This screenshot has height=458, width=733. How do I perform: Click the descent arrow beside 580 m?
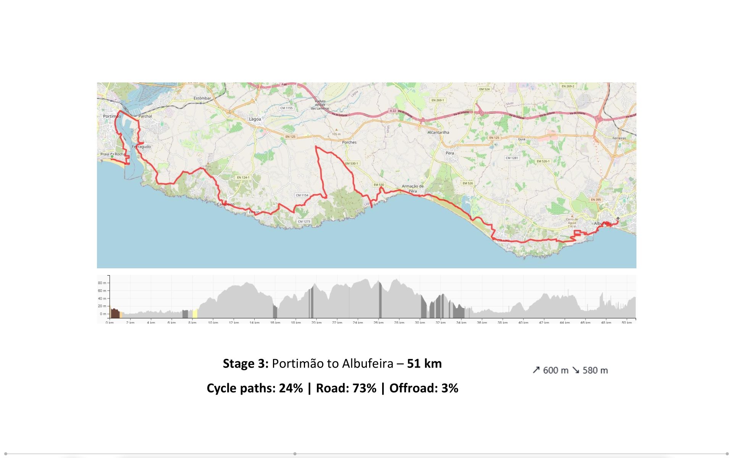[576, 370]
